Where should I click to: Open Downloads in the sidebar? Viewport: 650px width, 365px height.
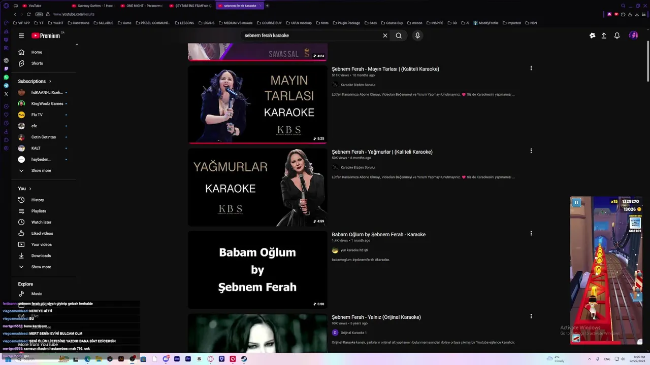tap(44, 255)
